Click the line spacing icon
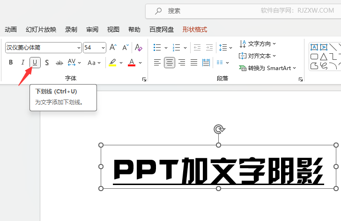Image resolution: width=341 pixels, height=221 pixels. tap(223, 47)
